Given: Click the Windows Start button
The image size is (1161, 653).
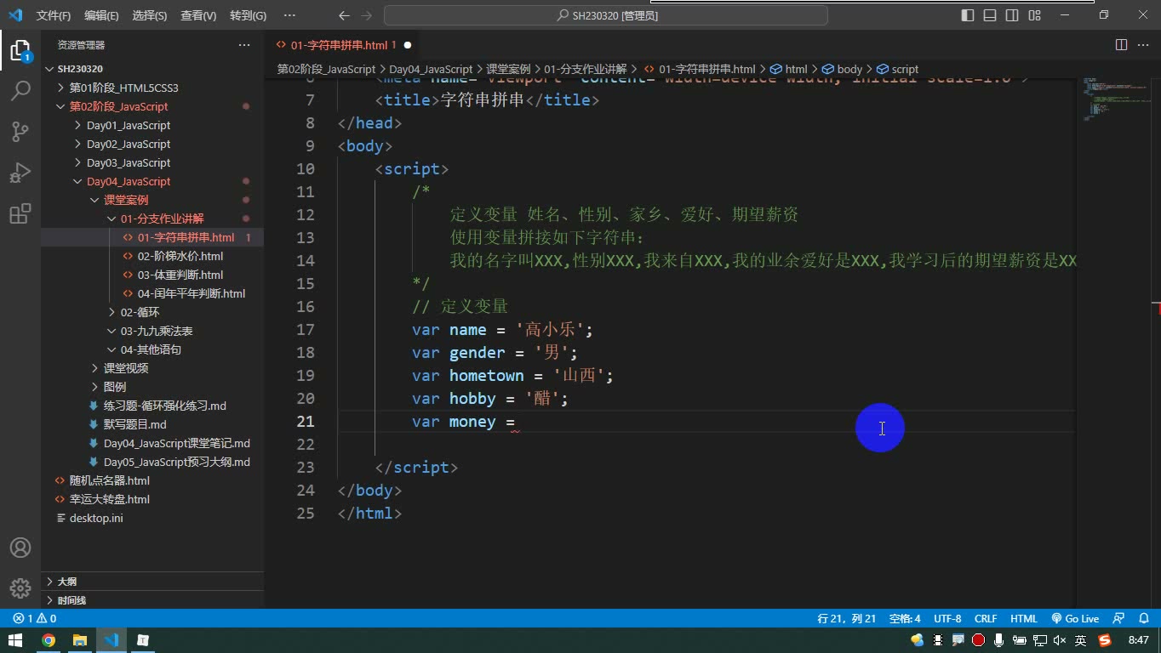Looking at the screenshot, I should (x=14, y=640).
